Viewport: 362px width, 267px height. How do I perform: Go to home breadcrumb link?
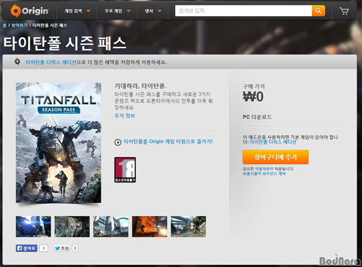(5, 25)
